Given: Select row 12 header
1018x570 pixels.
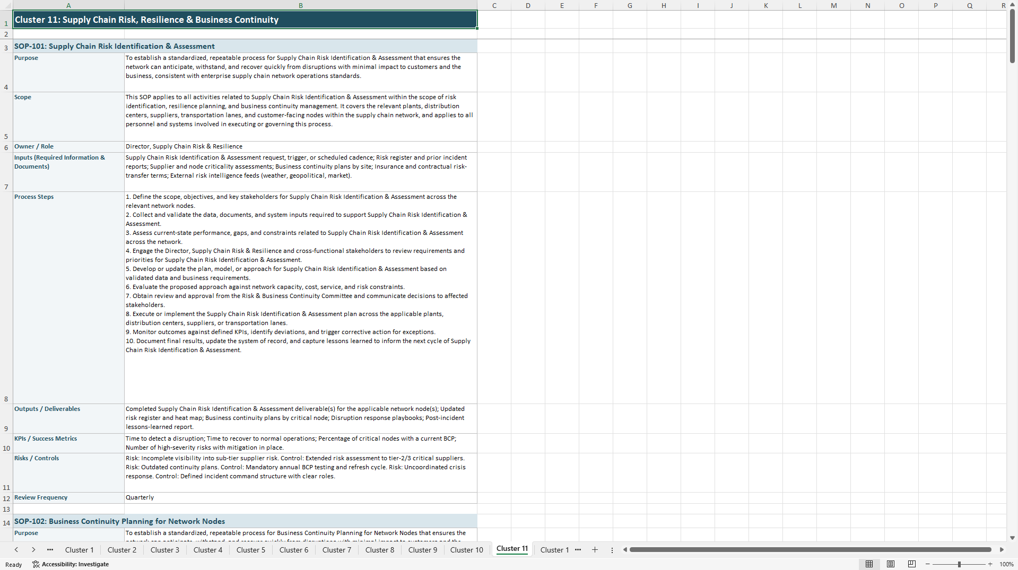Looking at the screenshot, I should click(x=6, y=498).
